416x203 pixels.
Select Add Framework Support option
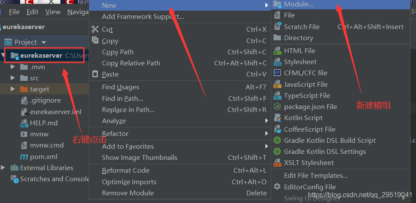(143, 17)
